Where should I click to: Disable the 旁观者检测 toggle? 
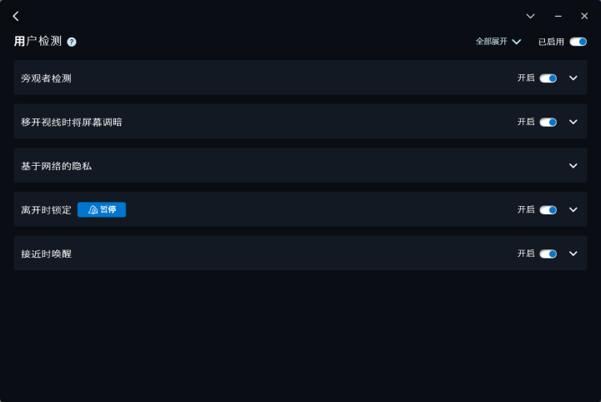point(548,78)
